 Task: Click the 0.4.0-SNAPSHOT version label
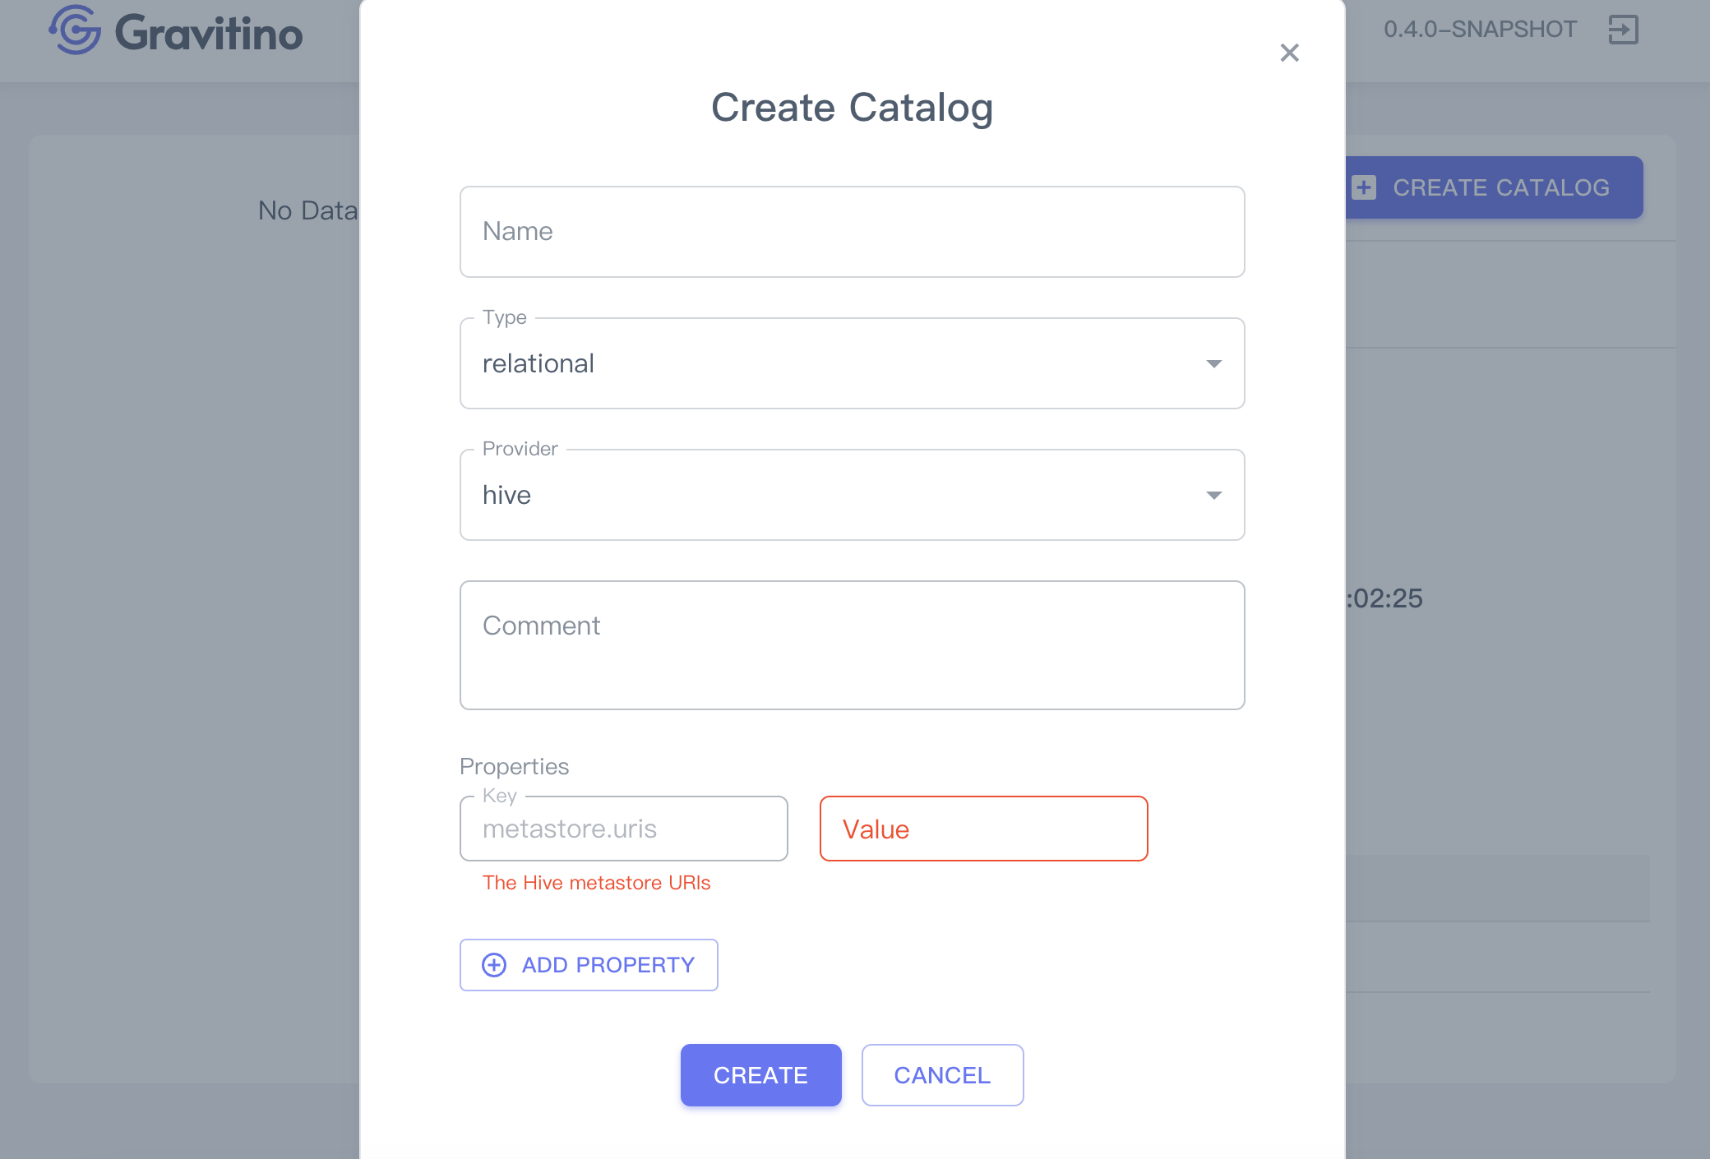point(1480,30)
